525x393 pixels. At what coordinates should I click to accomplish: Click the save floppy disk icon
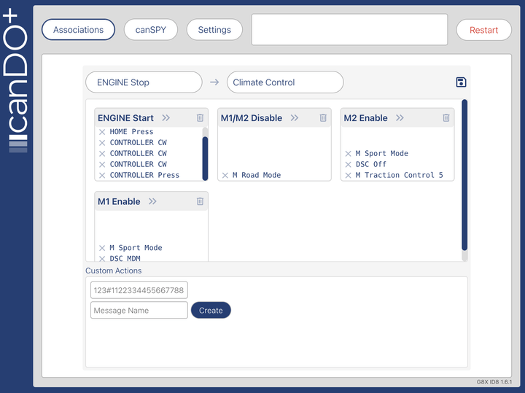(460, 82)
